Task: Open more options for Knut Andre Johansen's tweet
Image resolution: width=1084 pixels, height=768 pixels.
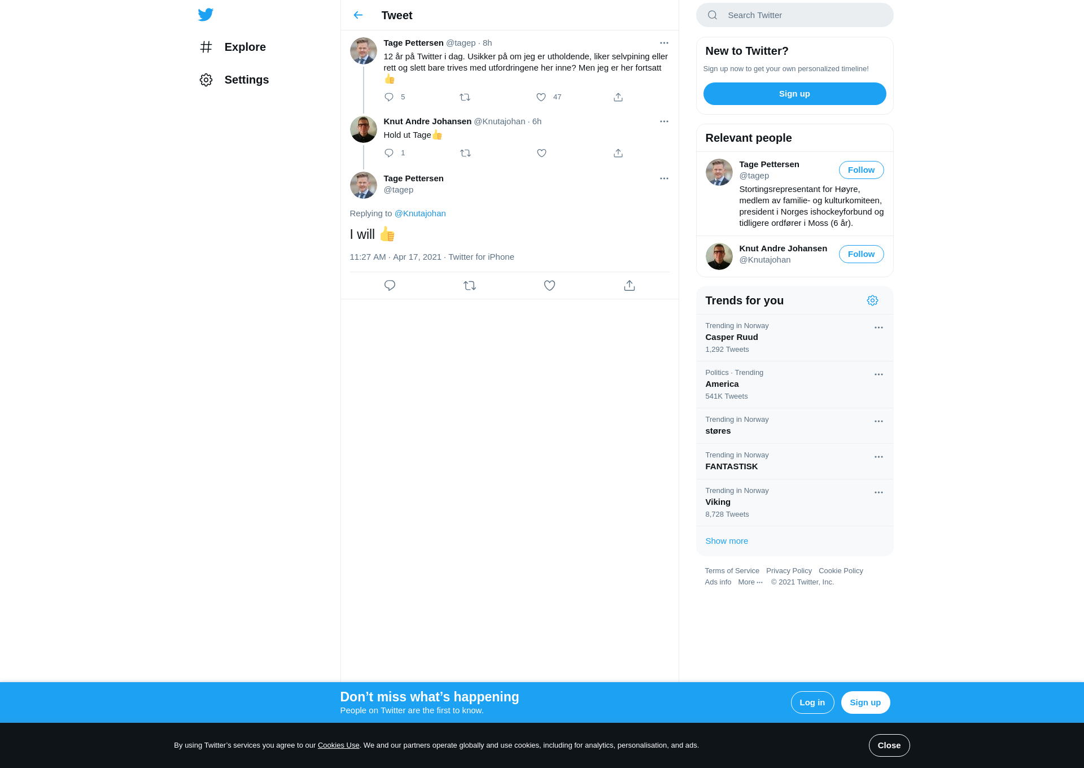Action: pyautogui.click(x=664, y=121)
